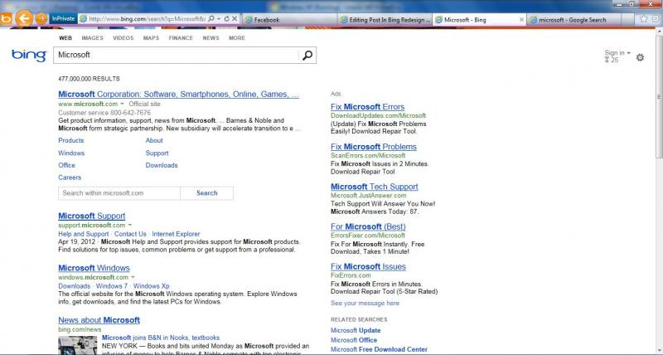Click the browser forward arrow button
Screen dimensions: 663x355
pyautogui.click(x=41, y=18)
